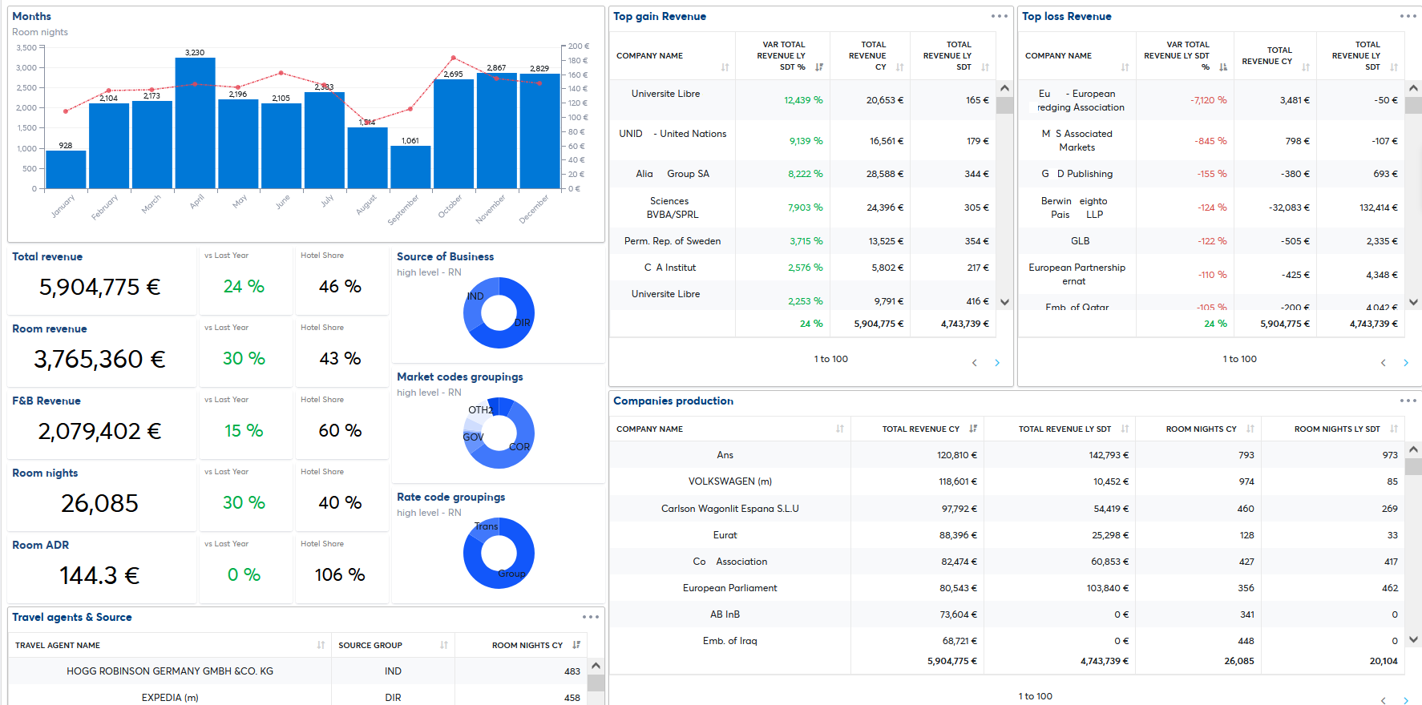Screen dimensions: 1422x705
Task: Open Top gain Revenue options menu
Action: pos(999,16)
